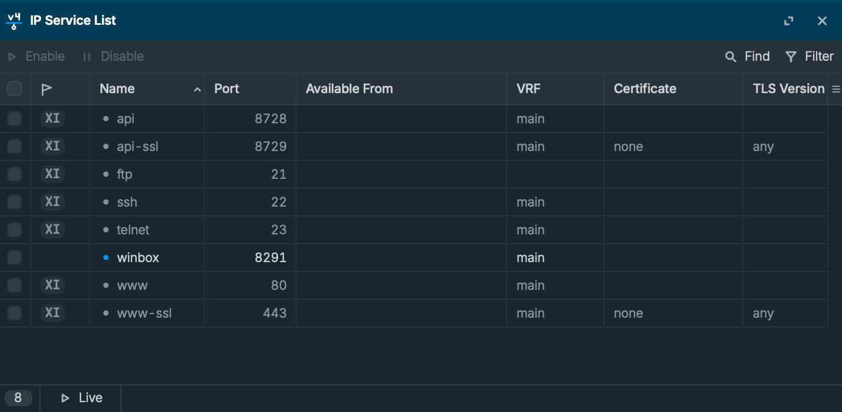Sort by the VRF column header
The width and height of the screenshot is (842, 412).
pos(528,89)
